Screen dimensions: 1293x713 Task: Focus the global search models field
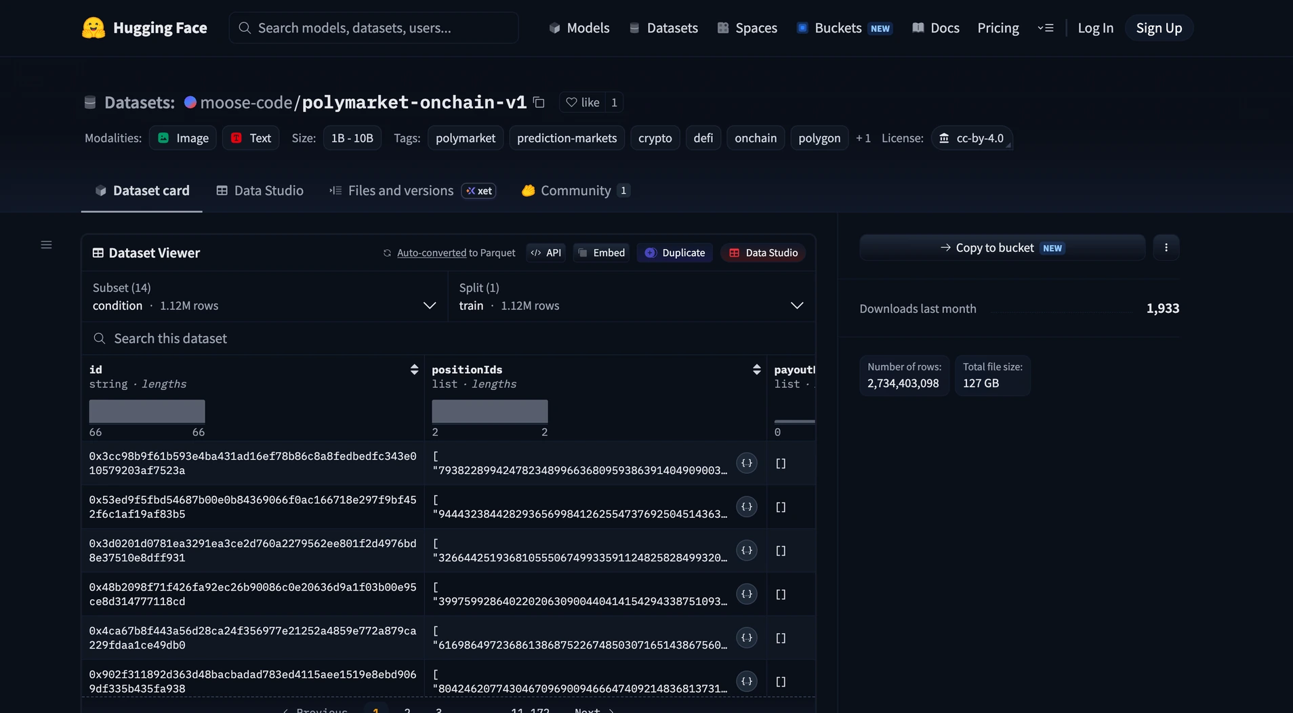[373, 28]
